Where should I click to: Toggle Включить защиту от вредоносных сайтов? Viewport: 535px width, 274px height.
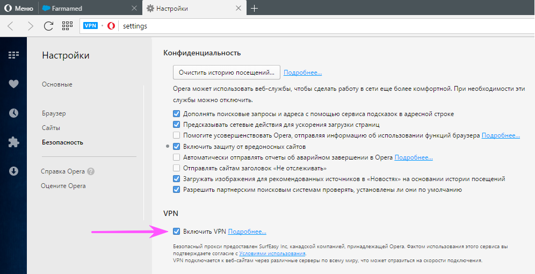coord(176,146)
